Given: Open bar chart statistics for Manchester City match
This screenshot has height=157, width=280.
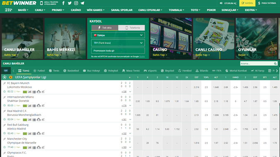Looking at the screenshot, I should coord(30,148).
